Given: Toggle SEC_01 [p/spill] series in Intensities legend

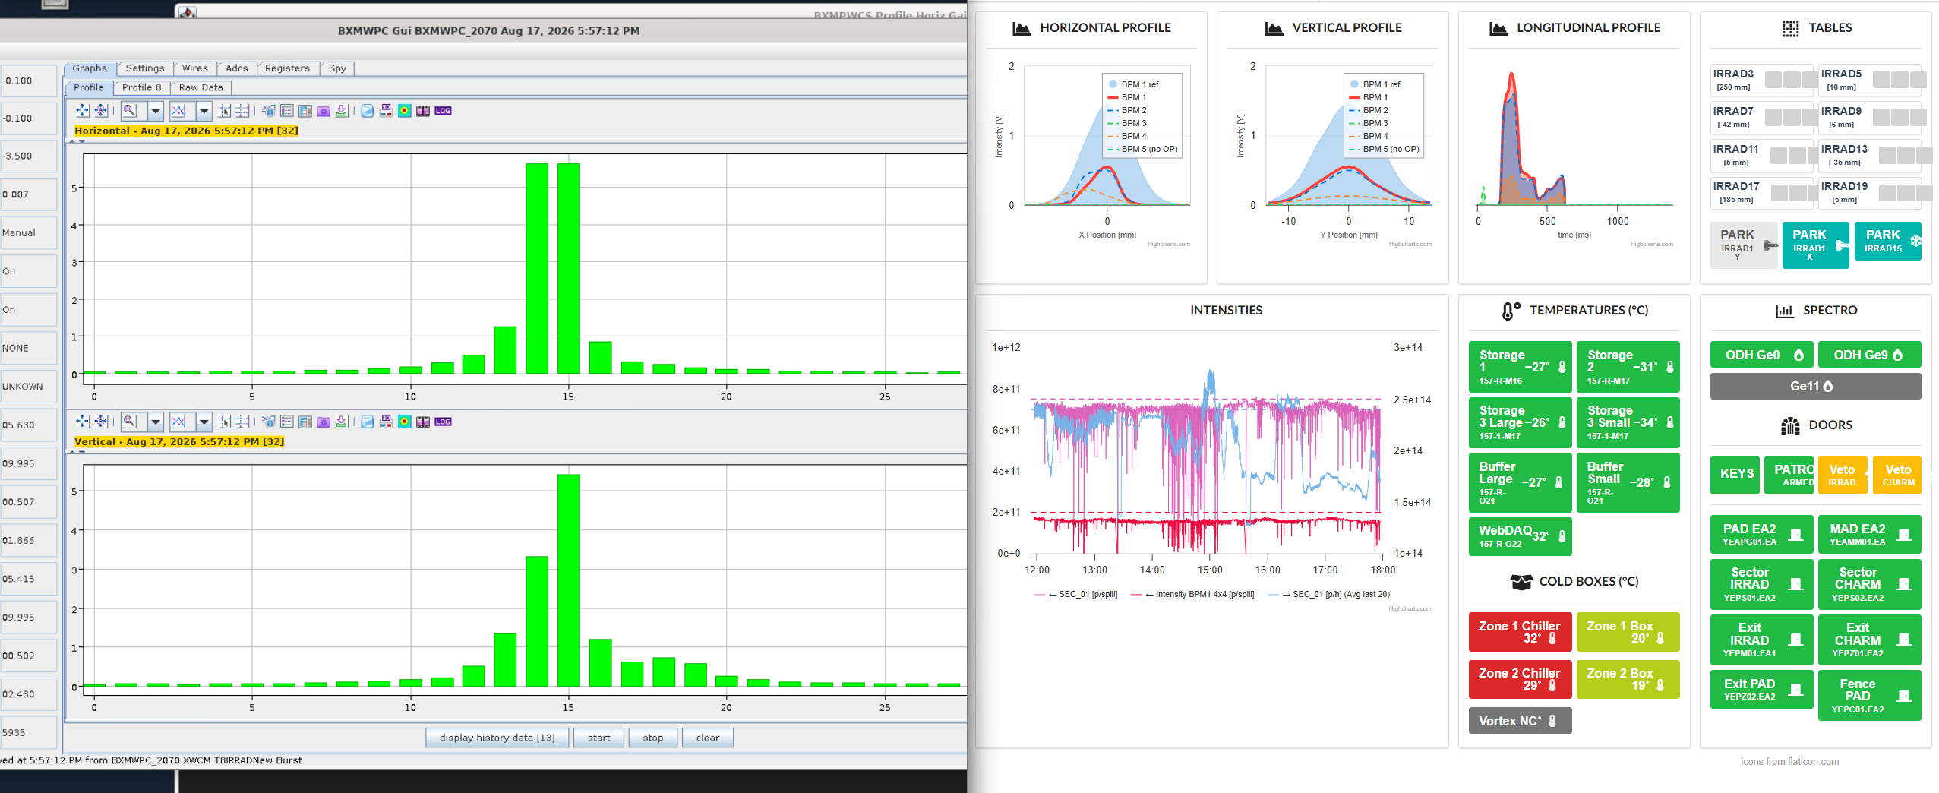Looking at the screenshot, I should [1075, 594].
